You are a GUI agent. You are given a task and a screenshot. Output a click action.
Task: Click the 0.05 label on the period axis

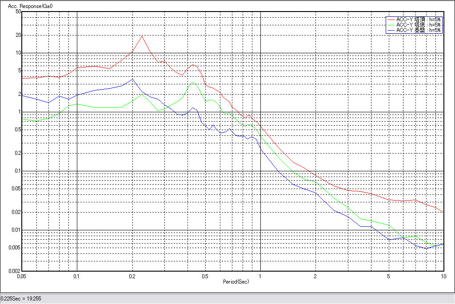21,276
